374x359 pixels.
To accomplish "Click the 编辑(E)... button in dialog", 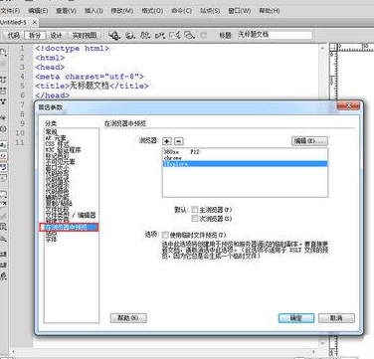I will point(309,141).
